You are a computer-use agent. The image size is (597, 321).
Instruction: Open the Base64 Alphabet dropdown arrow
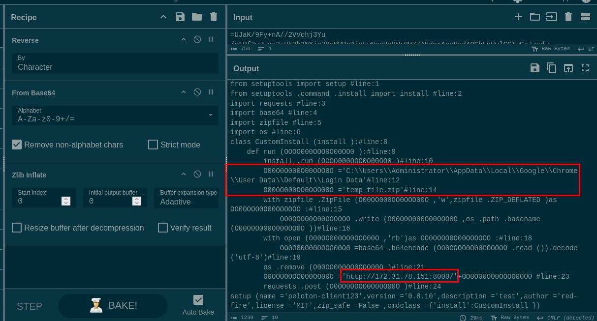pos(211,116)
